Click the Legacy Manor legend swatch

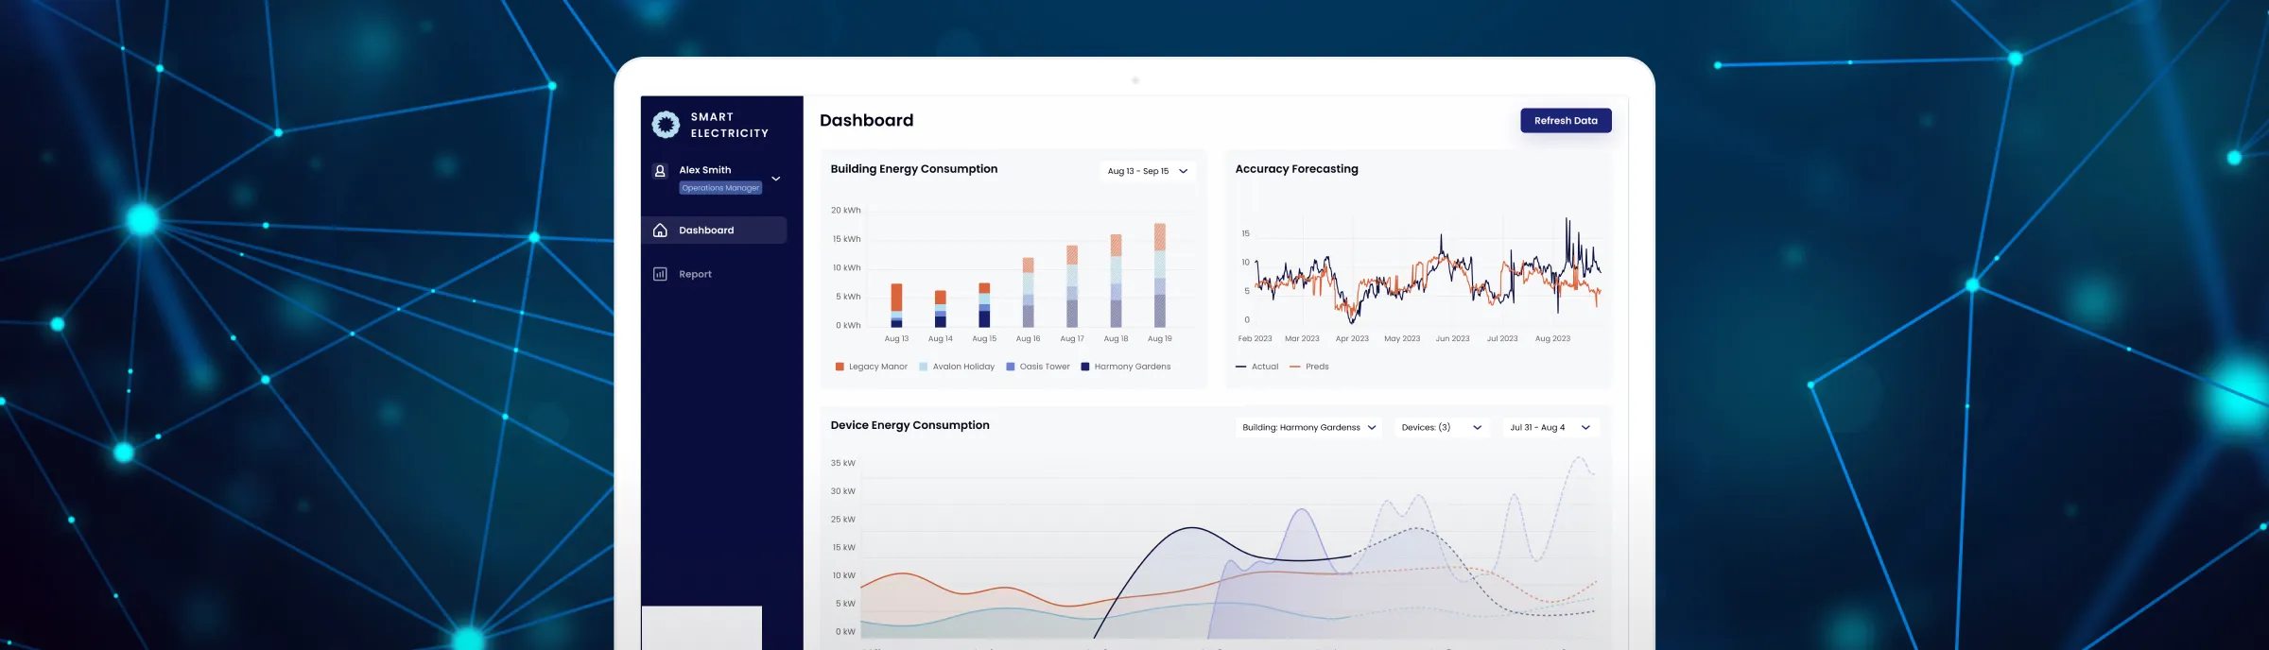840,367
